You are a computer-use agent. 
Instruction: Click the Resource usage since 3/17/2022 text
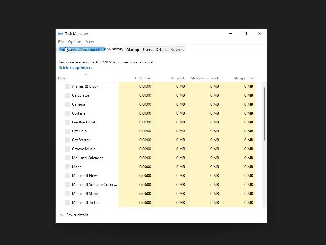106,62
